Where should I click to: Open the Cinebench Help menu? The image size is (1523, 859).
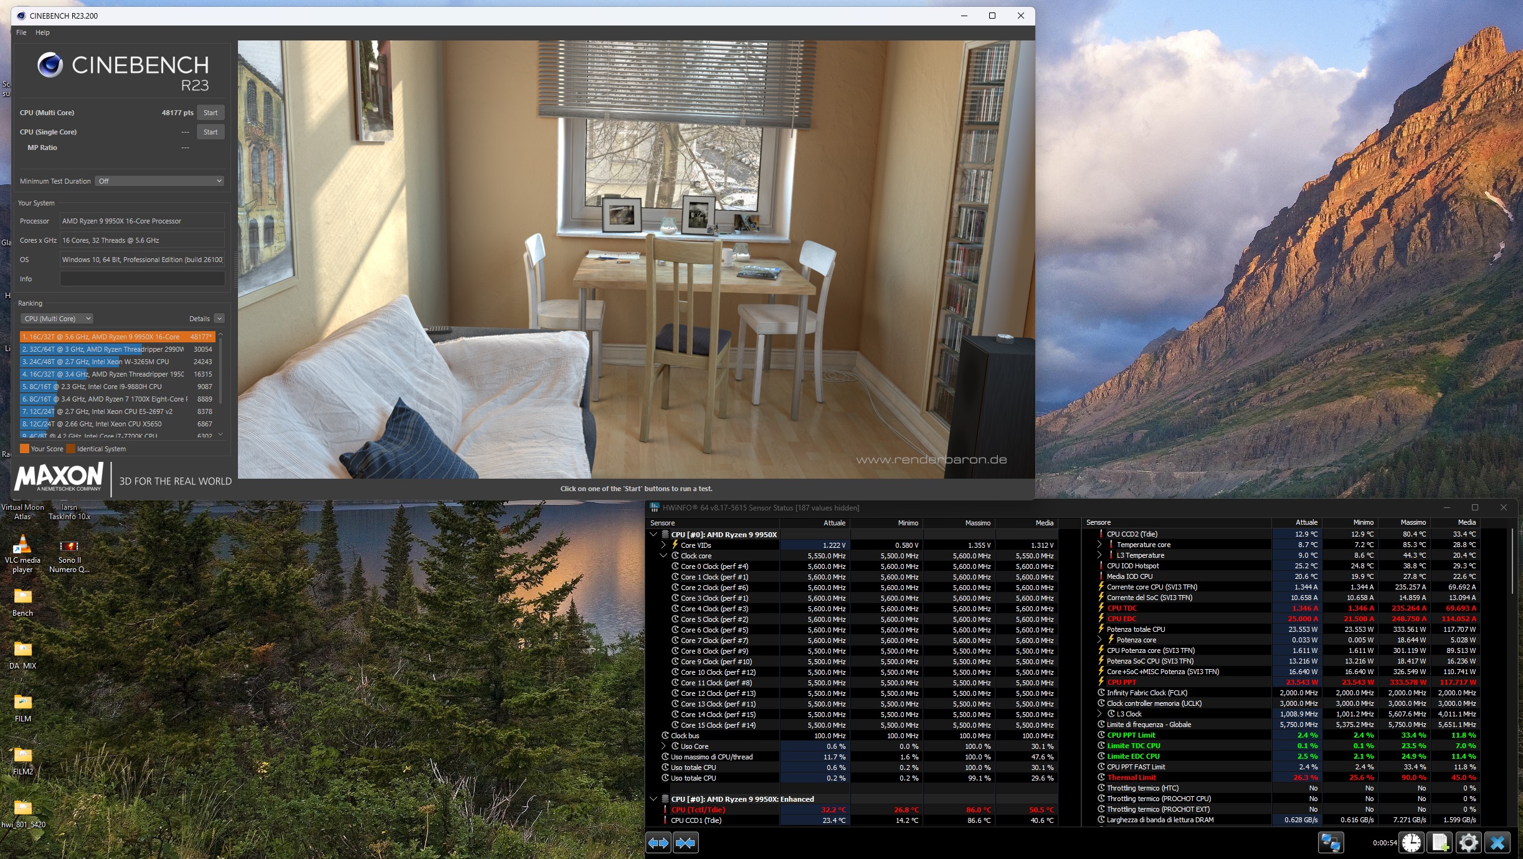[x=42, y=32]
